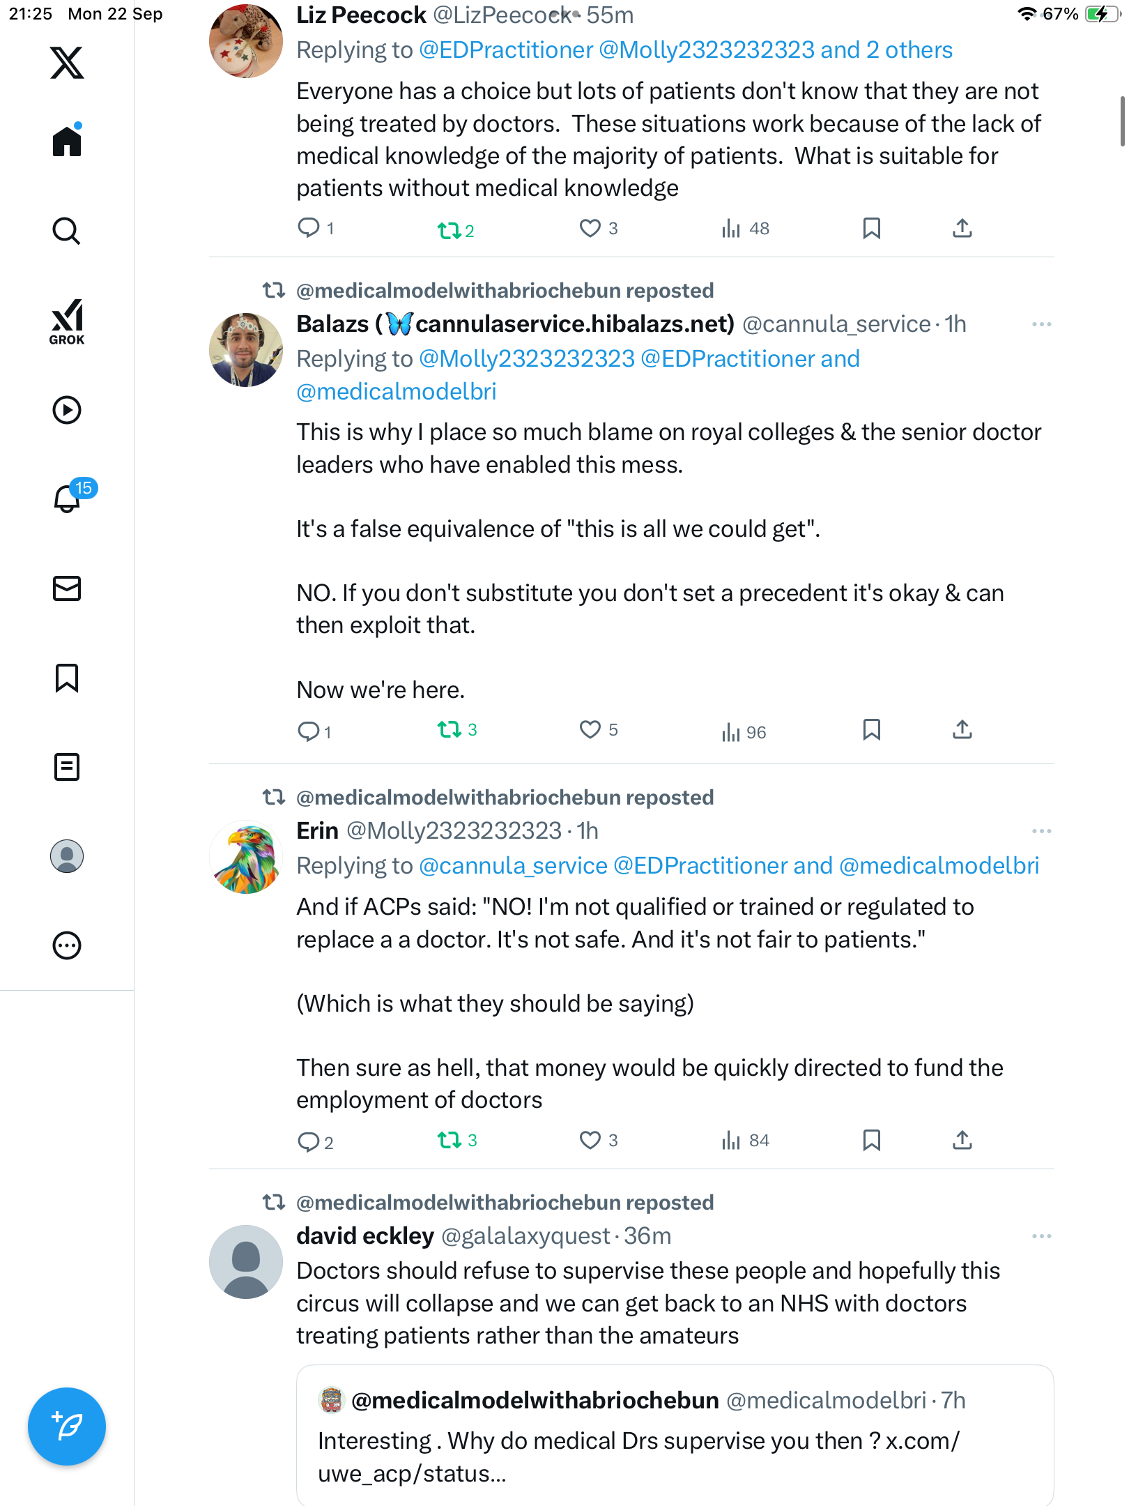Open more options on Erin's post
Image resolution: width=1129 pixels, height=1506 pixels.
(x=1041, y=831)
